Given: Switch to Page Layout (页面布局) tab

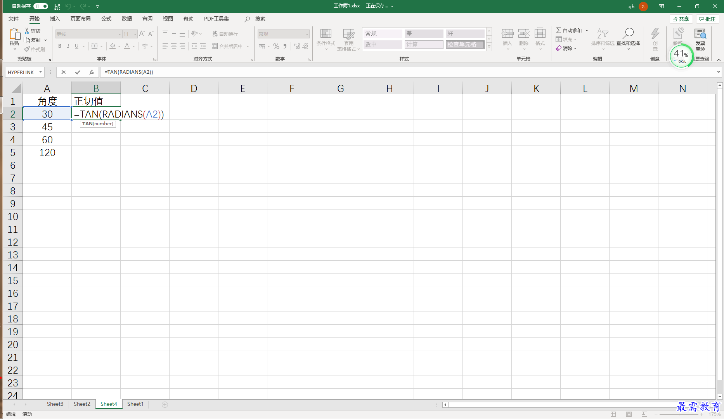Looking at the screenshot, I should pyautogui.click(x=81, y=19).
